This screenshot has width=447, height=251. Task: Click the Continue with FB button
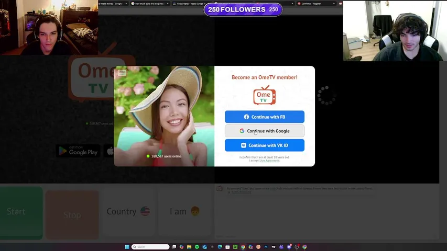(x=265, y=117)
